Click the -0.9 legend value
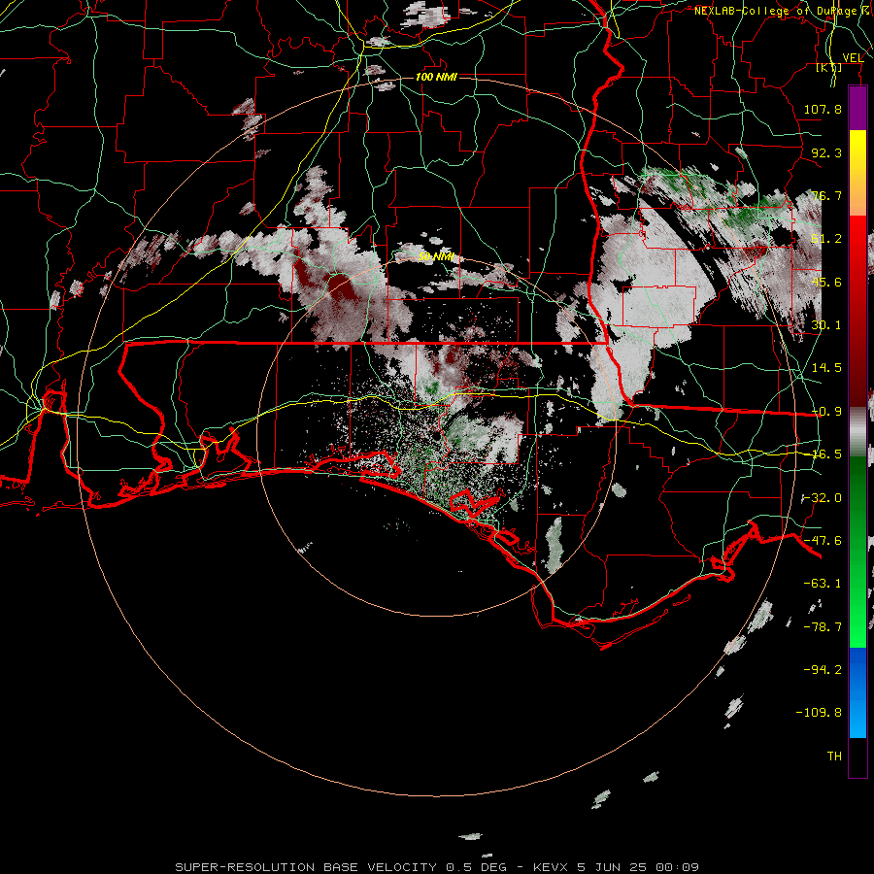Viewport: 874px width, 874px height. (826, 412)
